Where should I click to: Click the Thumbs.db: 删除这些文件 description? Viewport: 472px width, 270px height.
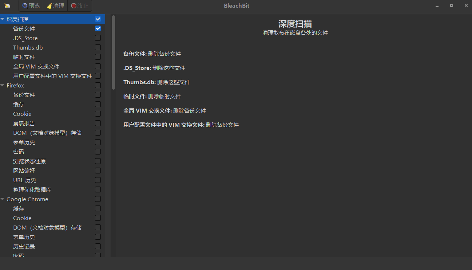157,82
